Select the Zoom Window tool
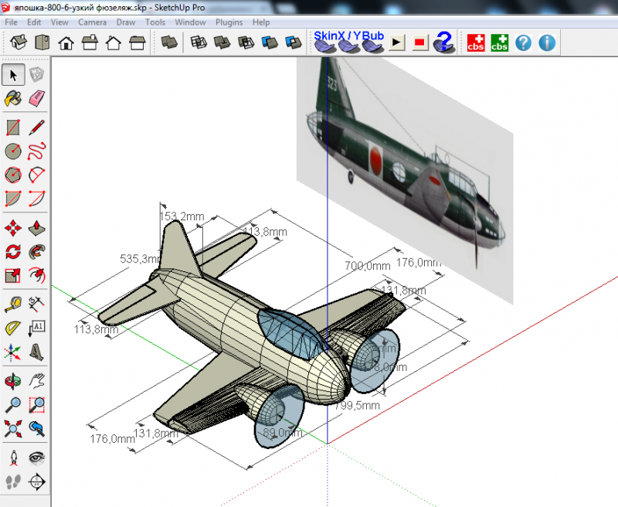 36,405
